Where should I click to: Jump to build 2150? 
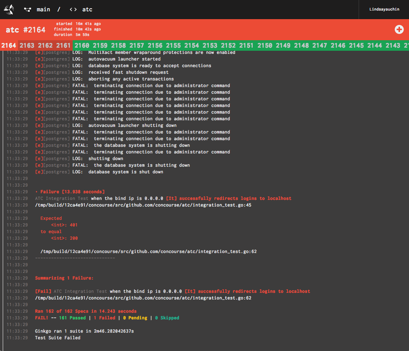tap(264, 45)
